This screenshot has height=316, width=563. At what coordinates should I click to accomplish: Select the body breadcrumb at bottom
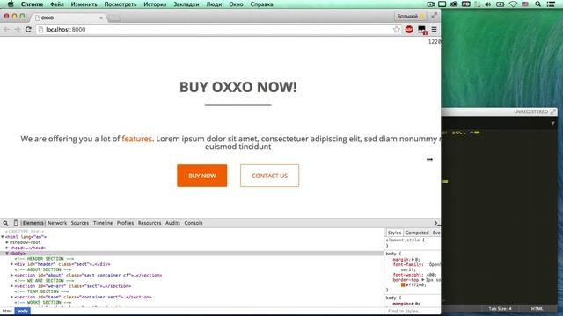click(x=22, y=311)
